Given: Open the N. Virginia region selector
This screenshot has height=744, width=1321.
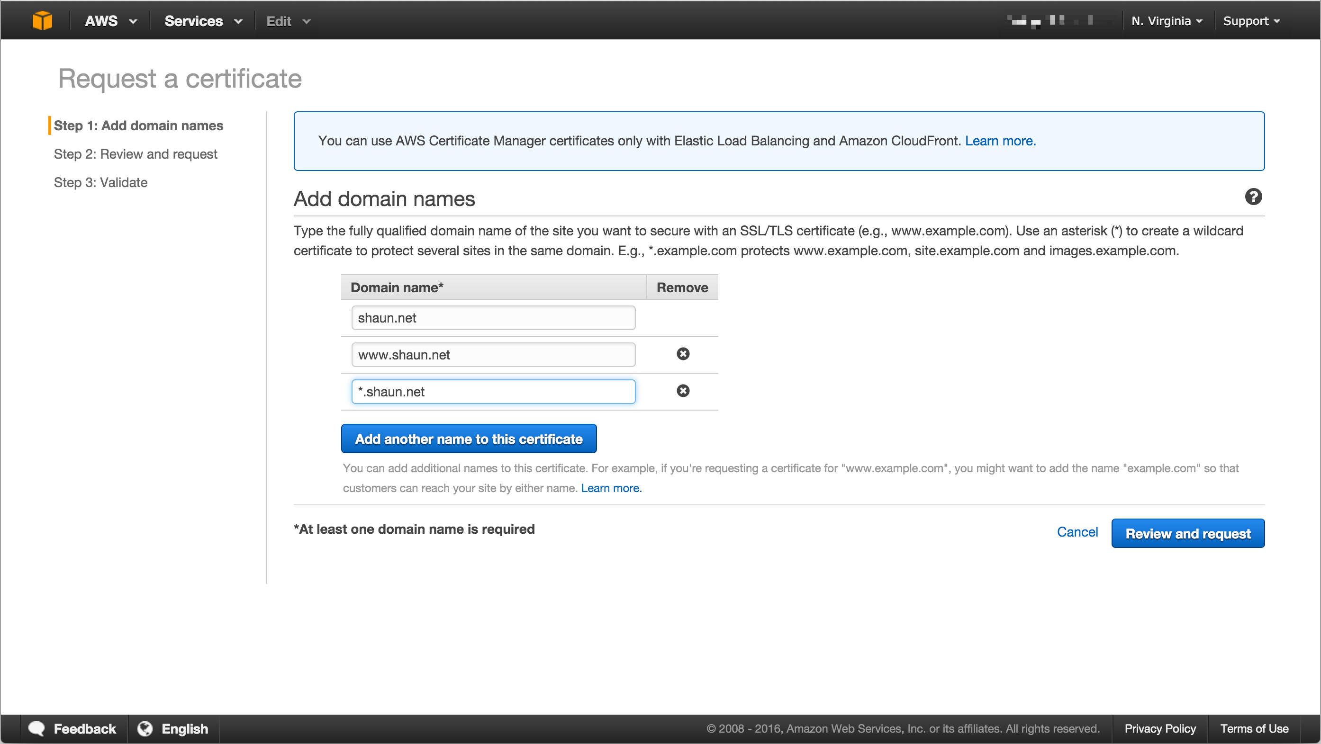Looking at the screenshot, I should point(1166,21).
